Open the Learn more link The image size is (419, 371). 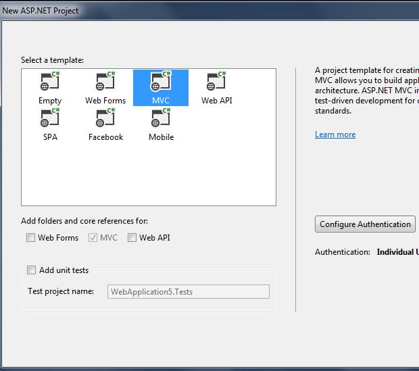(x=335, y=134)
